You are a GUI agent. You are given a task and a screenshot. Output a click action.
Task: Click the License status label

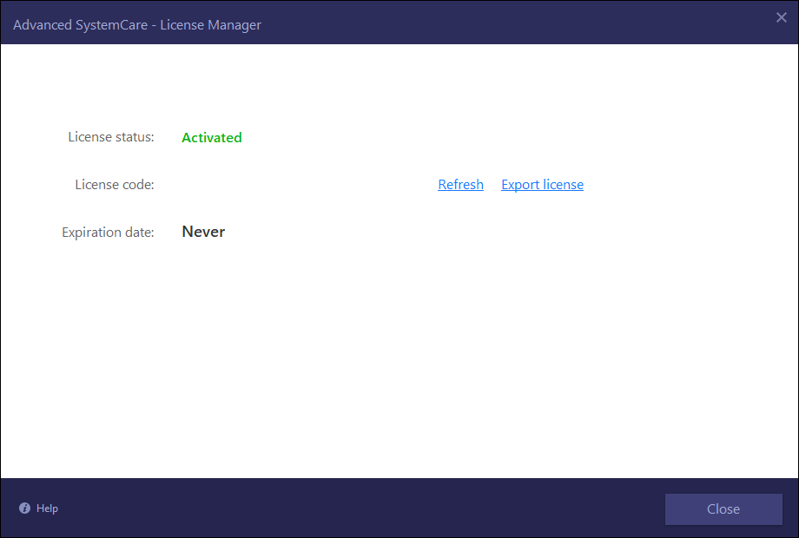pos(111,137)
